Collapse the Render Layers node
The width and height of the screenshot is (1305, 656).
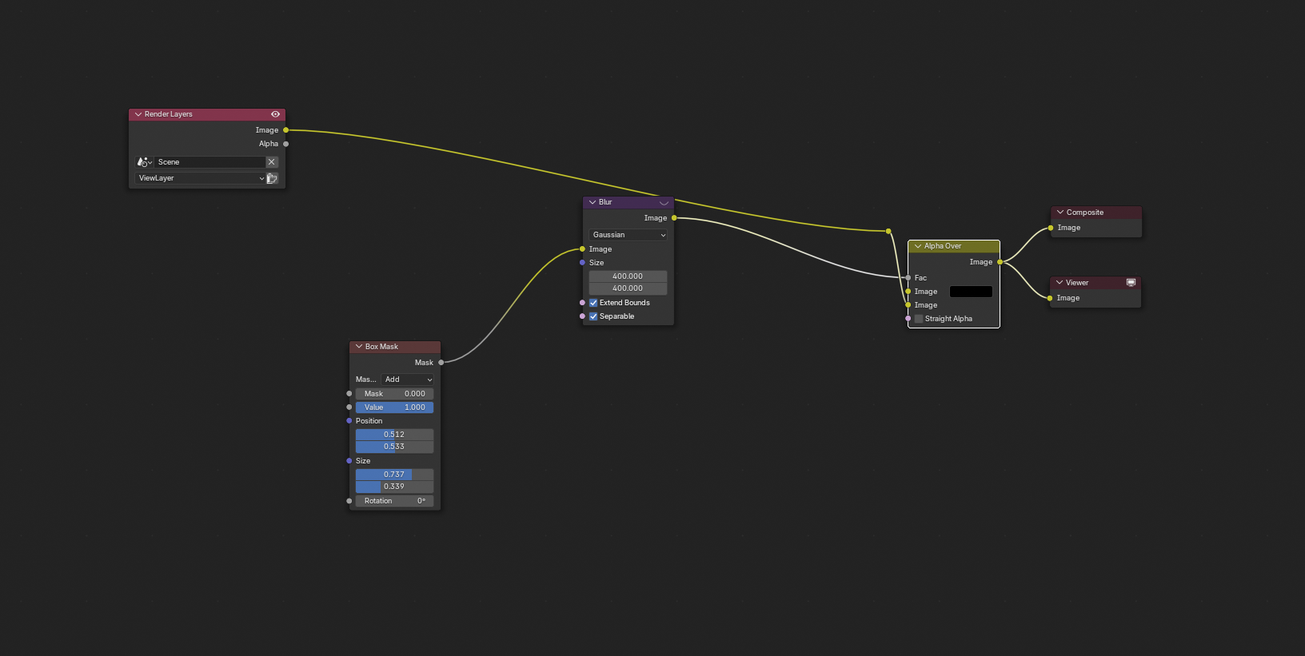[138, 114]
